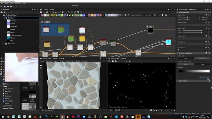Open the Output Format dropdown

[x=194, y=25]
